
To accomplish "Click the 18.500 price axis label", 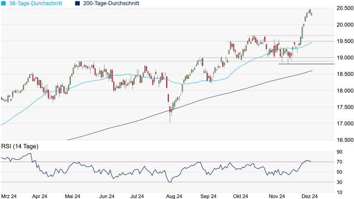I will tap(344, 75).
